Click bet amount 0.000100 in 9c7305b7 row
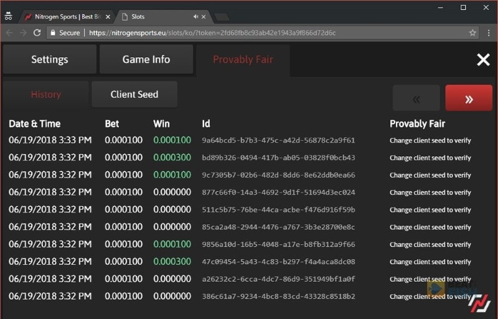Screen dimensions: 498x319 pyautogui.click(x=123, y=174)
